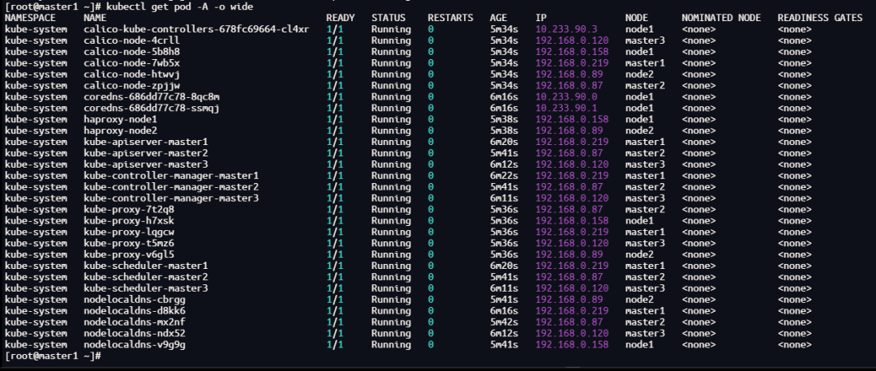Screen dimensions: 876x371
Task: Click pod name calico-node-zpjjw
Action: (x=131, y=85)
